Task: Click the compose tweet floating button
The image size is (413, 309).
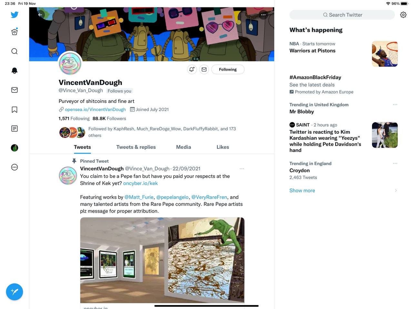Action: click(x=15, y=292)
